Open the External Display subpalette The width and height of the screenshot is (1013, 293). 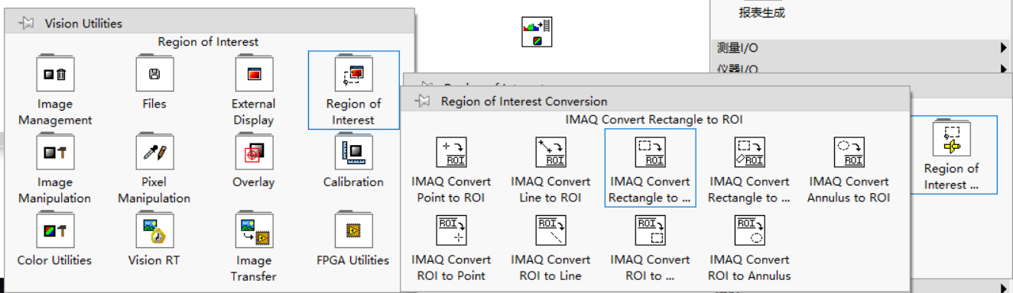point(254,74)
